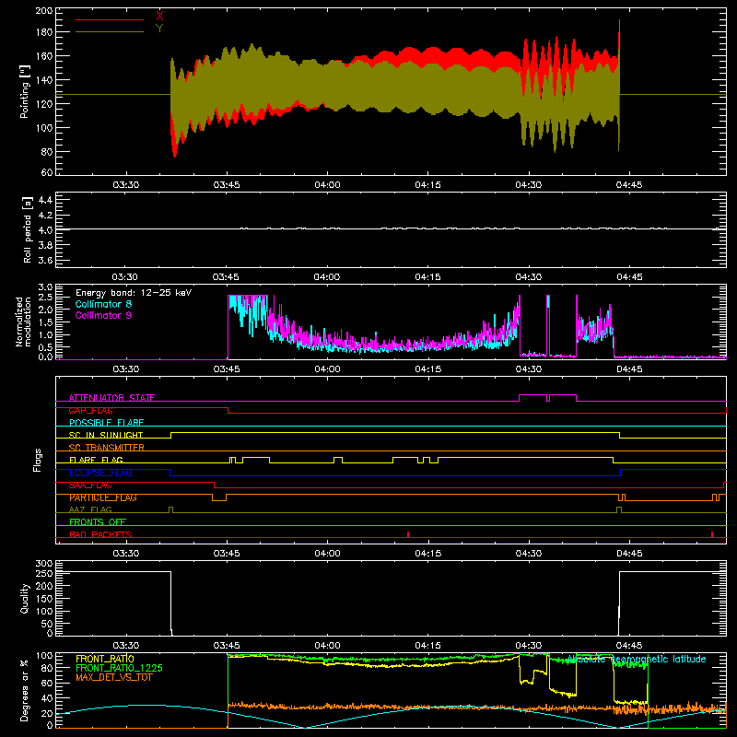
Task: Click the 3.0 tick on modulation axis
Action: click(45, 287)
